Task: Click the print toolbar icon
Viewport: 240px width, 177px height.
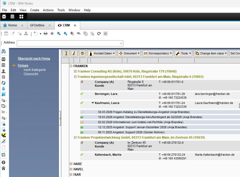Action: (46, 34)
